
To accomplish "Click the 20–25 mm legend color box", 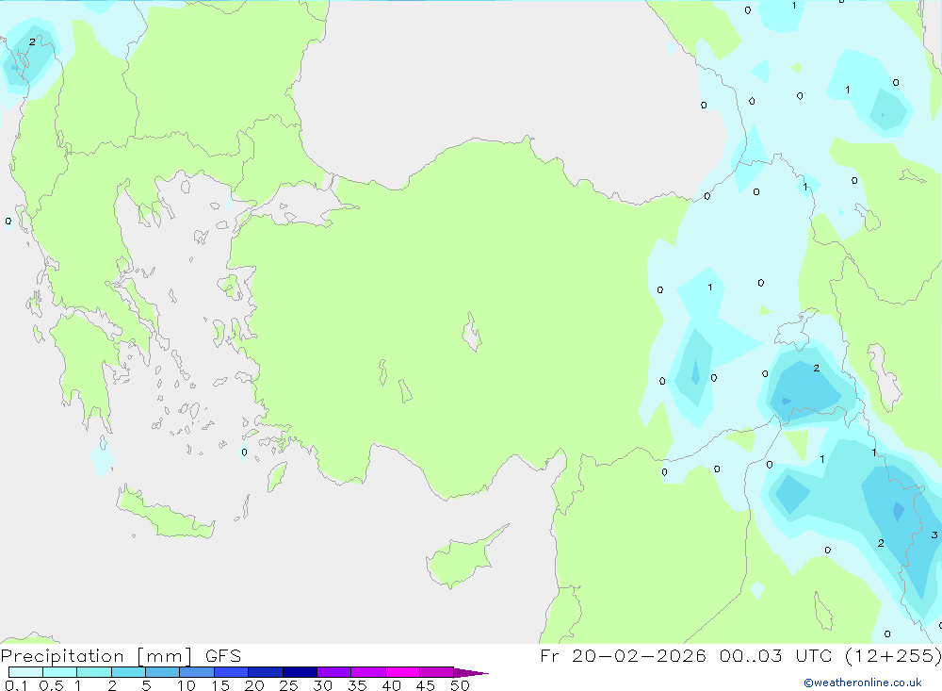I will (266, 672).
